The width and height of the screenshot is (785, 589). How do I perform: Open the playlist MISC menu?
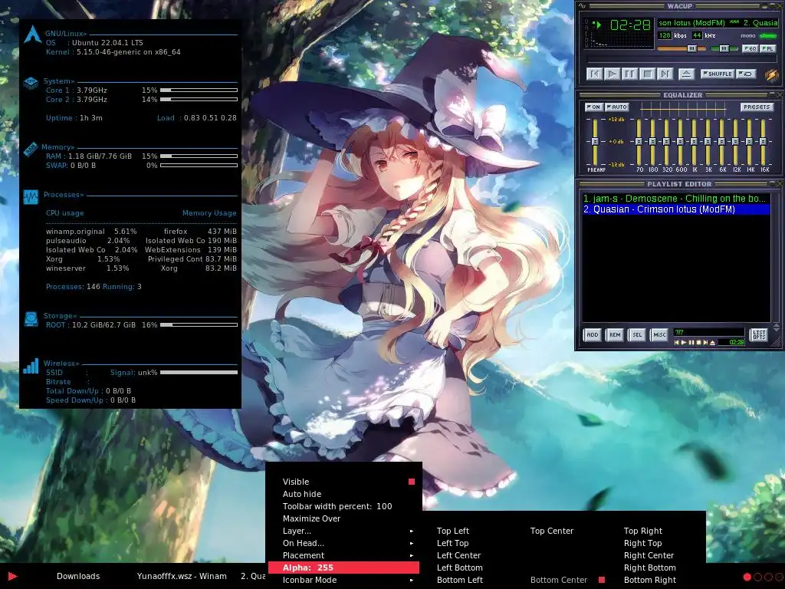(x=659, y=334)
